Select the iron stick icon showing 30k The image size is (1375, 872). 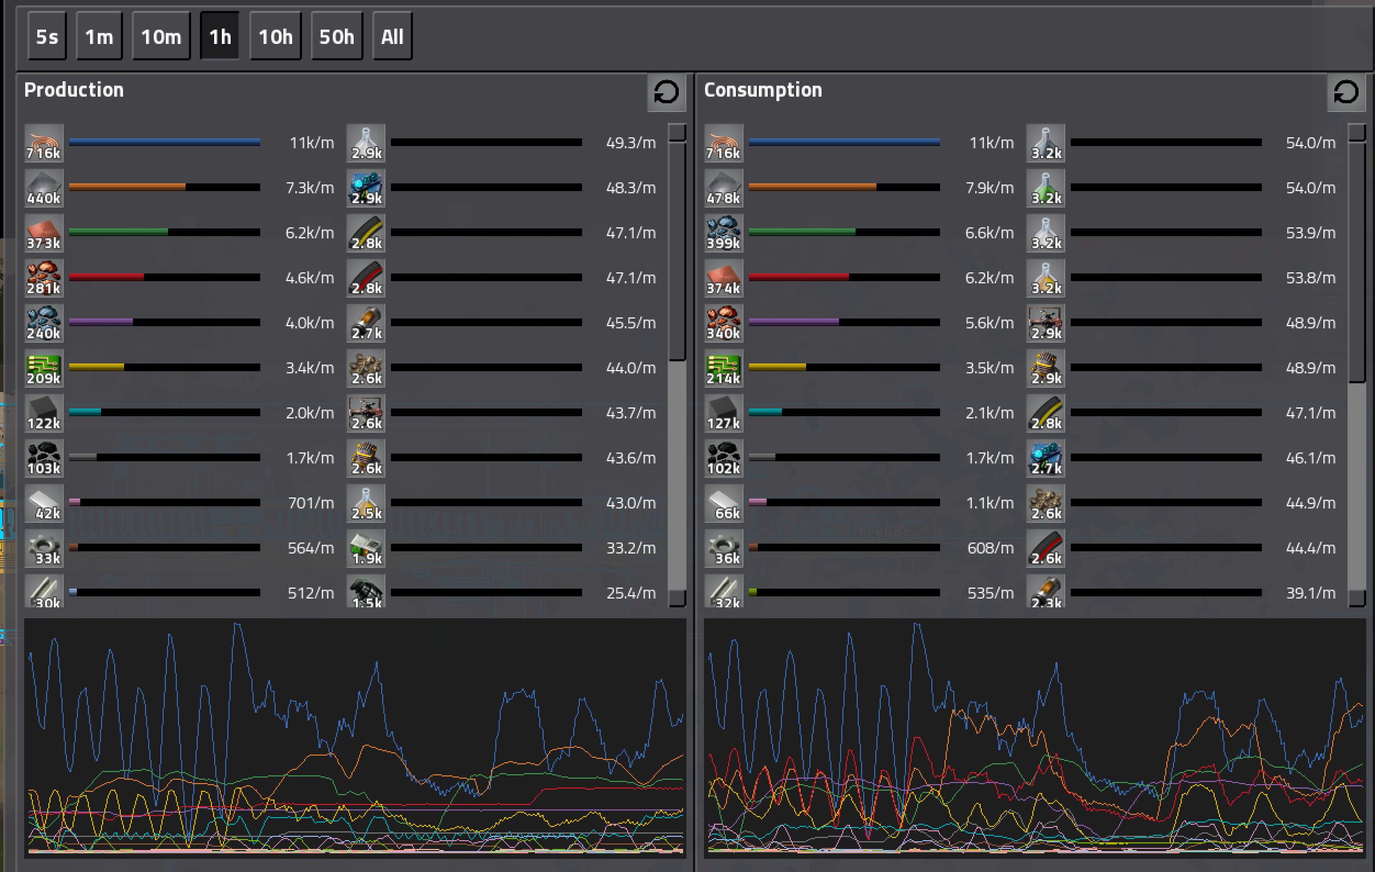click(x=44, y=590)
